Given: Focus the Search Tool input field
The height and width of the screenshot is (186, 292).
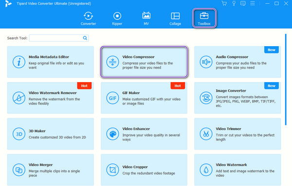Looking at the screenshot, I should pyautogui.click(x=59, y=38).
